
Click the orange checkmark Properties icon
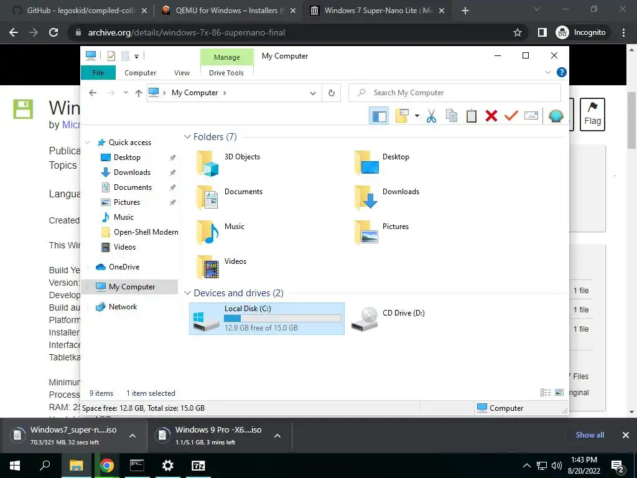511,116
